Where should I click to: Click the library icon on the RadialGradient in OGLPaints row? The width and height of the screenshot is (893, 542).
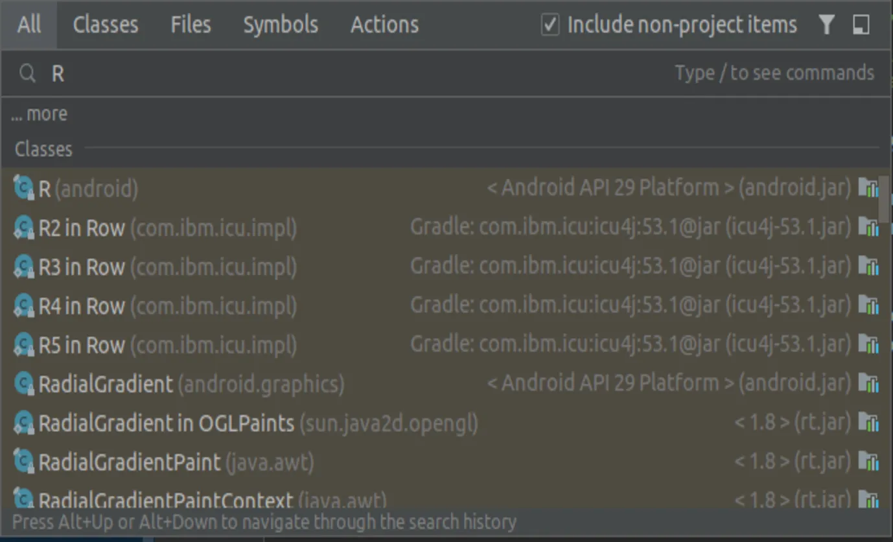(868, 423)
